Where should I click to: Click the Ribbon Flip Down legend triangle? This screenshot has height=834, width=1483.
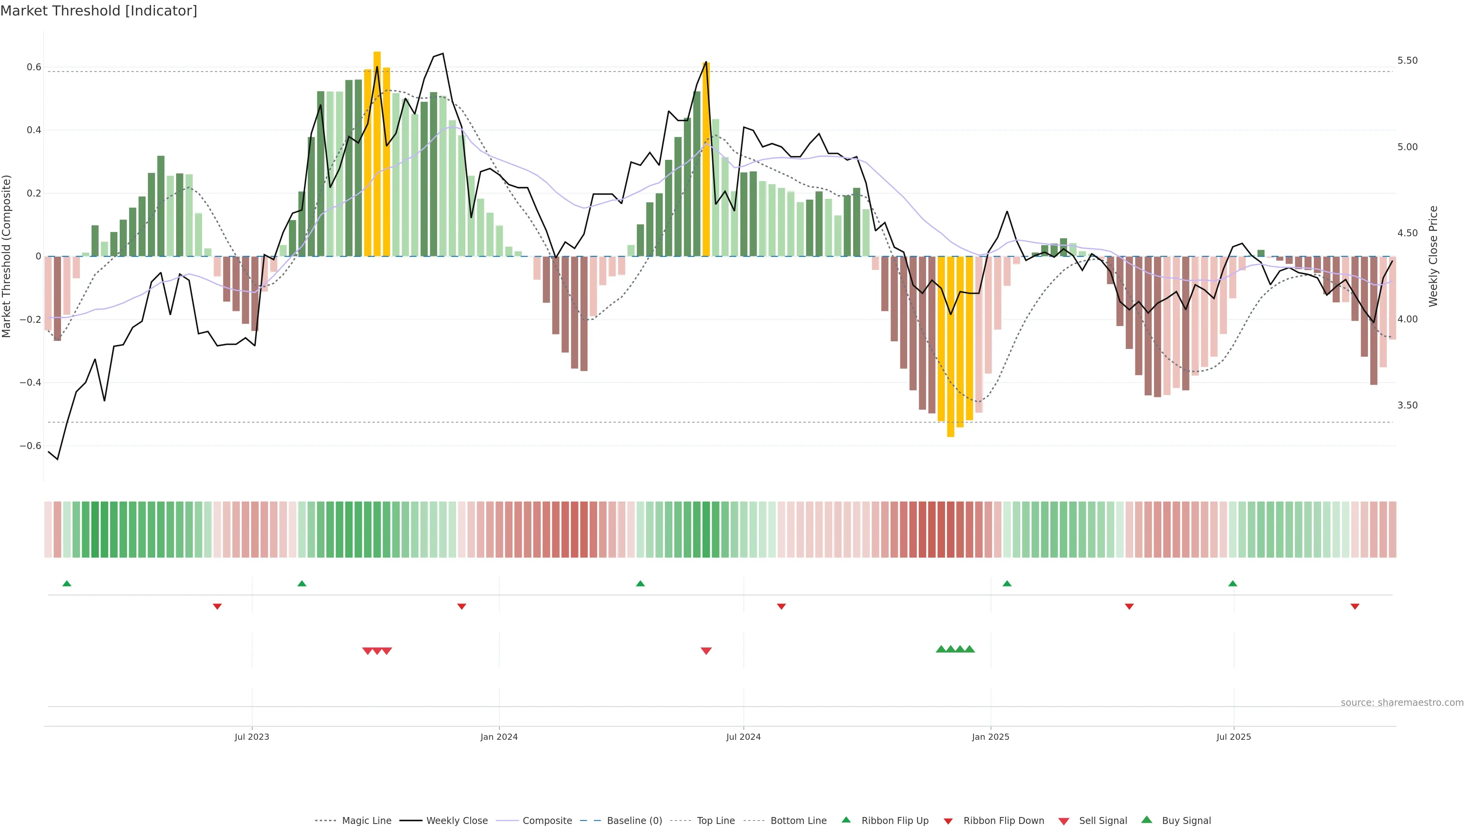948,821
